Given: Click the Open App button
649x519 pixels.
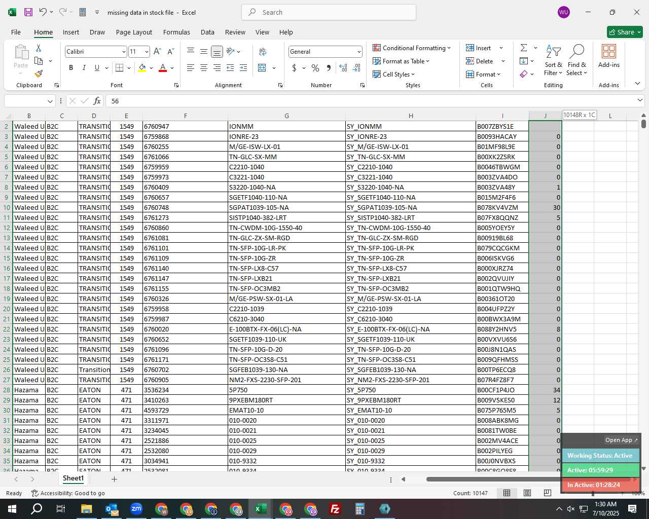Looking at the screenshot, I should pyautogui.click(x=622, y=440).
